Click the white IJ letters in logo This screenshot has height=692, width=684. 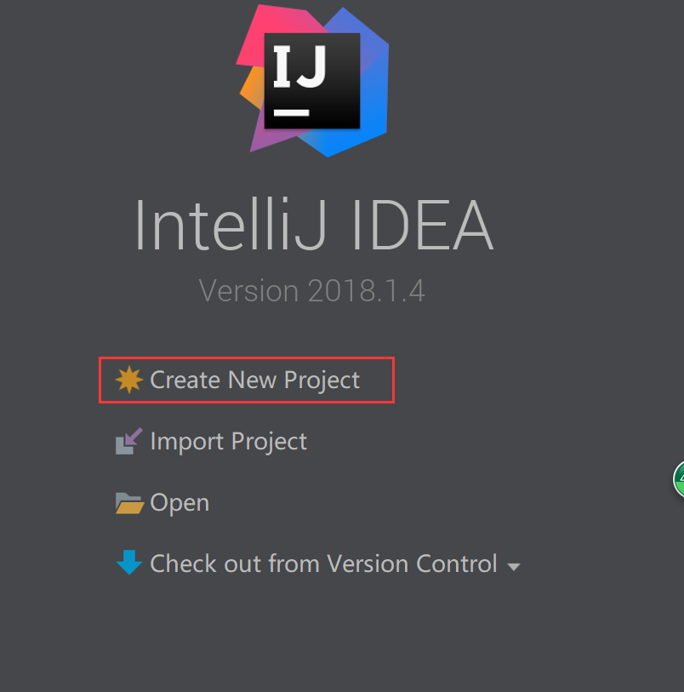pyautogui.click(x=299, y=66)
